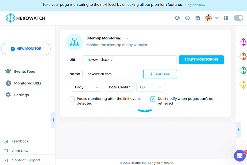The height and width of the screenshot is (165, 247).
Task: Click the Chat Now message icon
Action: (x=6, y=151)
